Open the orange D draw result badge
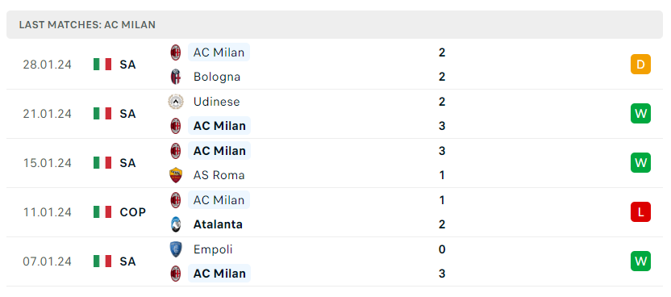 (640, 65)
